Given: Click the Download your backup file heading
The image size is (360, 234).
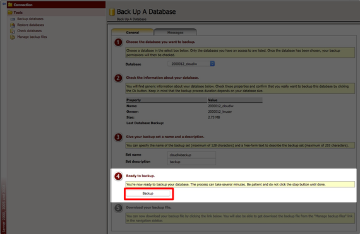Looking at the screenshot, I should [148, 208].
